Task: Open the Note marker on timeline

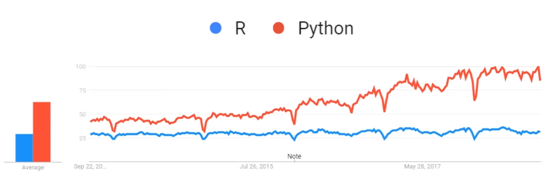Action: 294,156
